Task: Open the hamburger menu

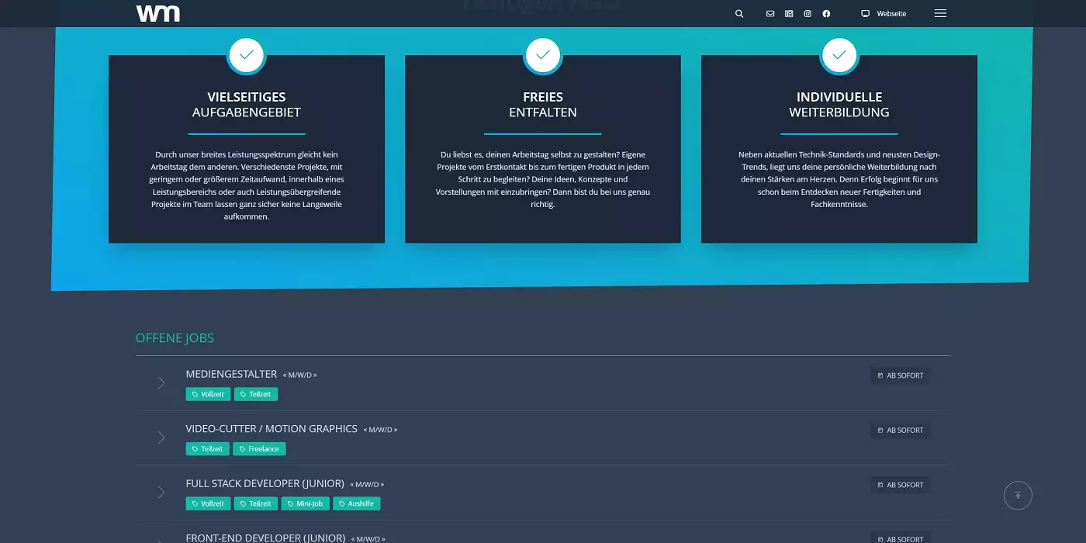Action: pyautogui.click(x=940, y=13)
